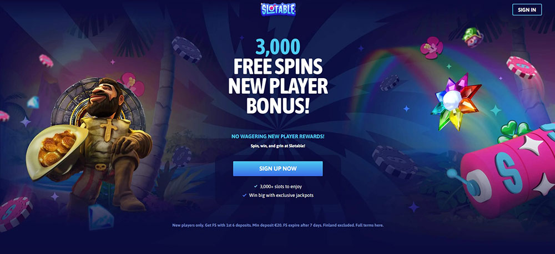This screenshot has height=254, width=555.
Task: Click the pink poker chip bottom left
Action: (x=15, y=214)
